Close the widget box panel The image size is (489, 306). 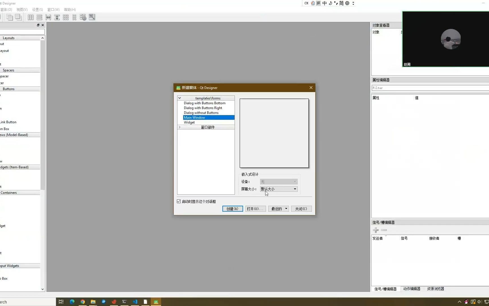(x=43, y=25)
